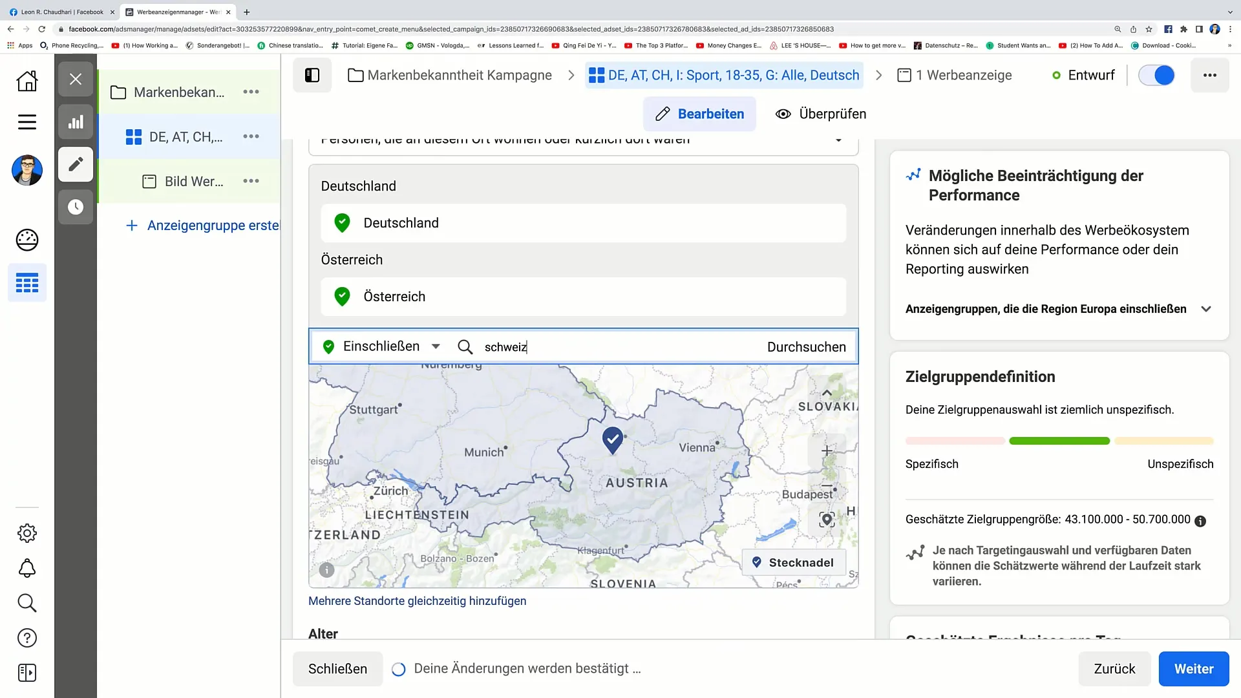Expand Anzeigengruppen Region Europa section
This screenshot has width=1241, height=698.
1206,309
